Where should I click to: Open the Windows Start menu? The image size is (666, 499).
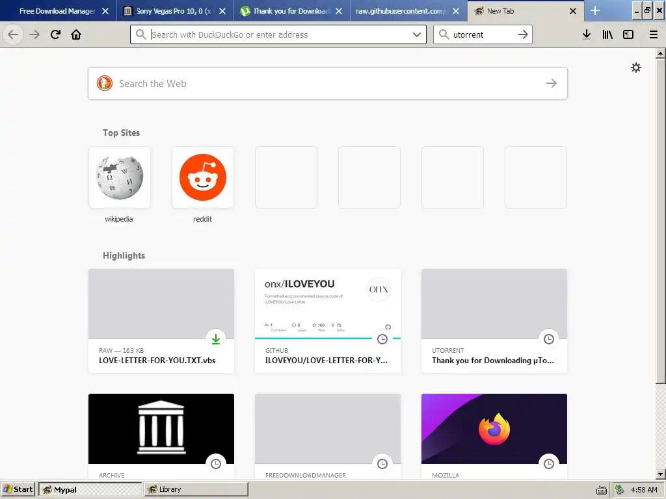[18, 489]
